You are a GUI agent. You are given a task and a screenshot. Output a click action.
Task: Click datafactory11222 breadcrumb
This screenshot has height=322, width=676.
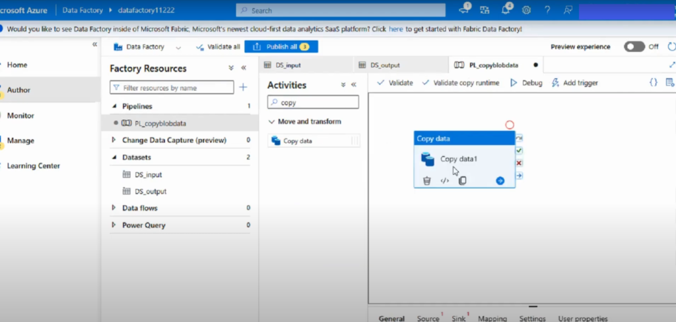click(x=146, y=10)
